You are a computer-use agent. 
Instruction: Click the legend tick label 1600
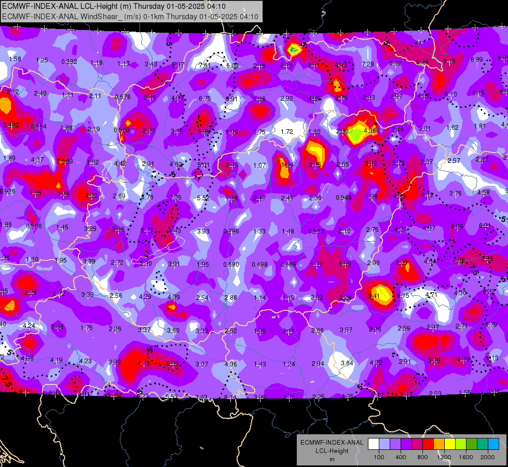[466, 457]
